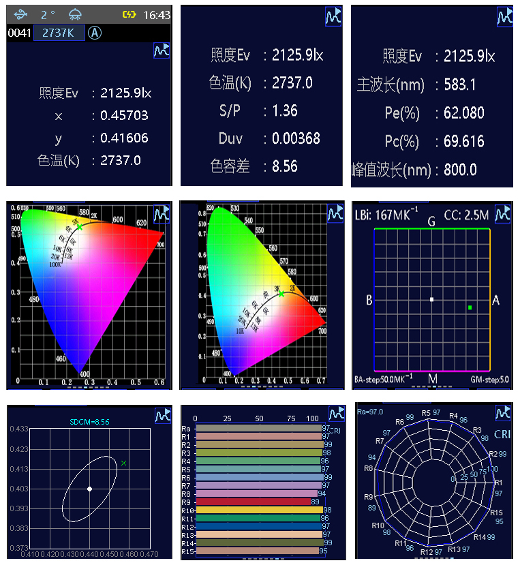This screenshot has height=565, width=520.
Task: Click spectrum icon in the peak wavelength panel
Action: 504,17
